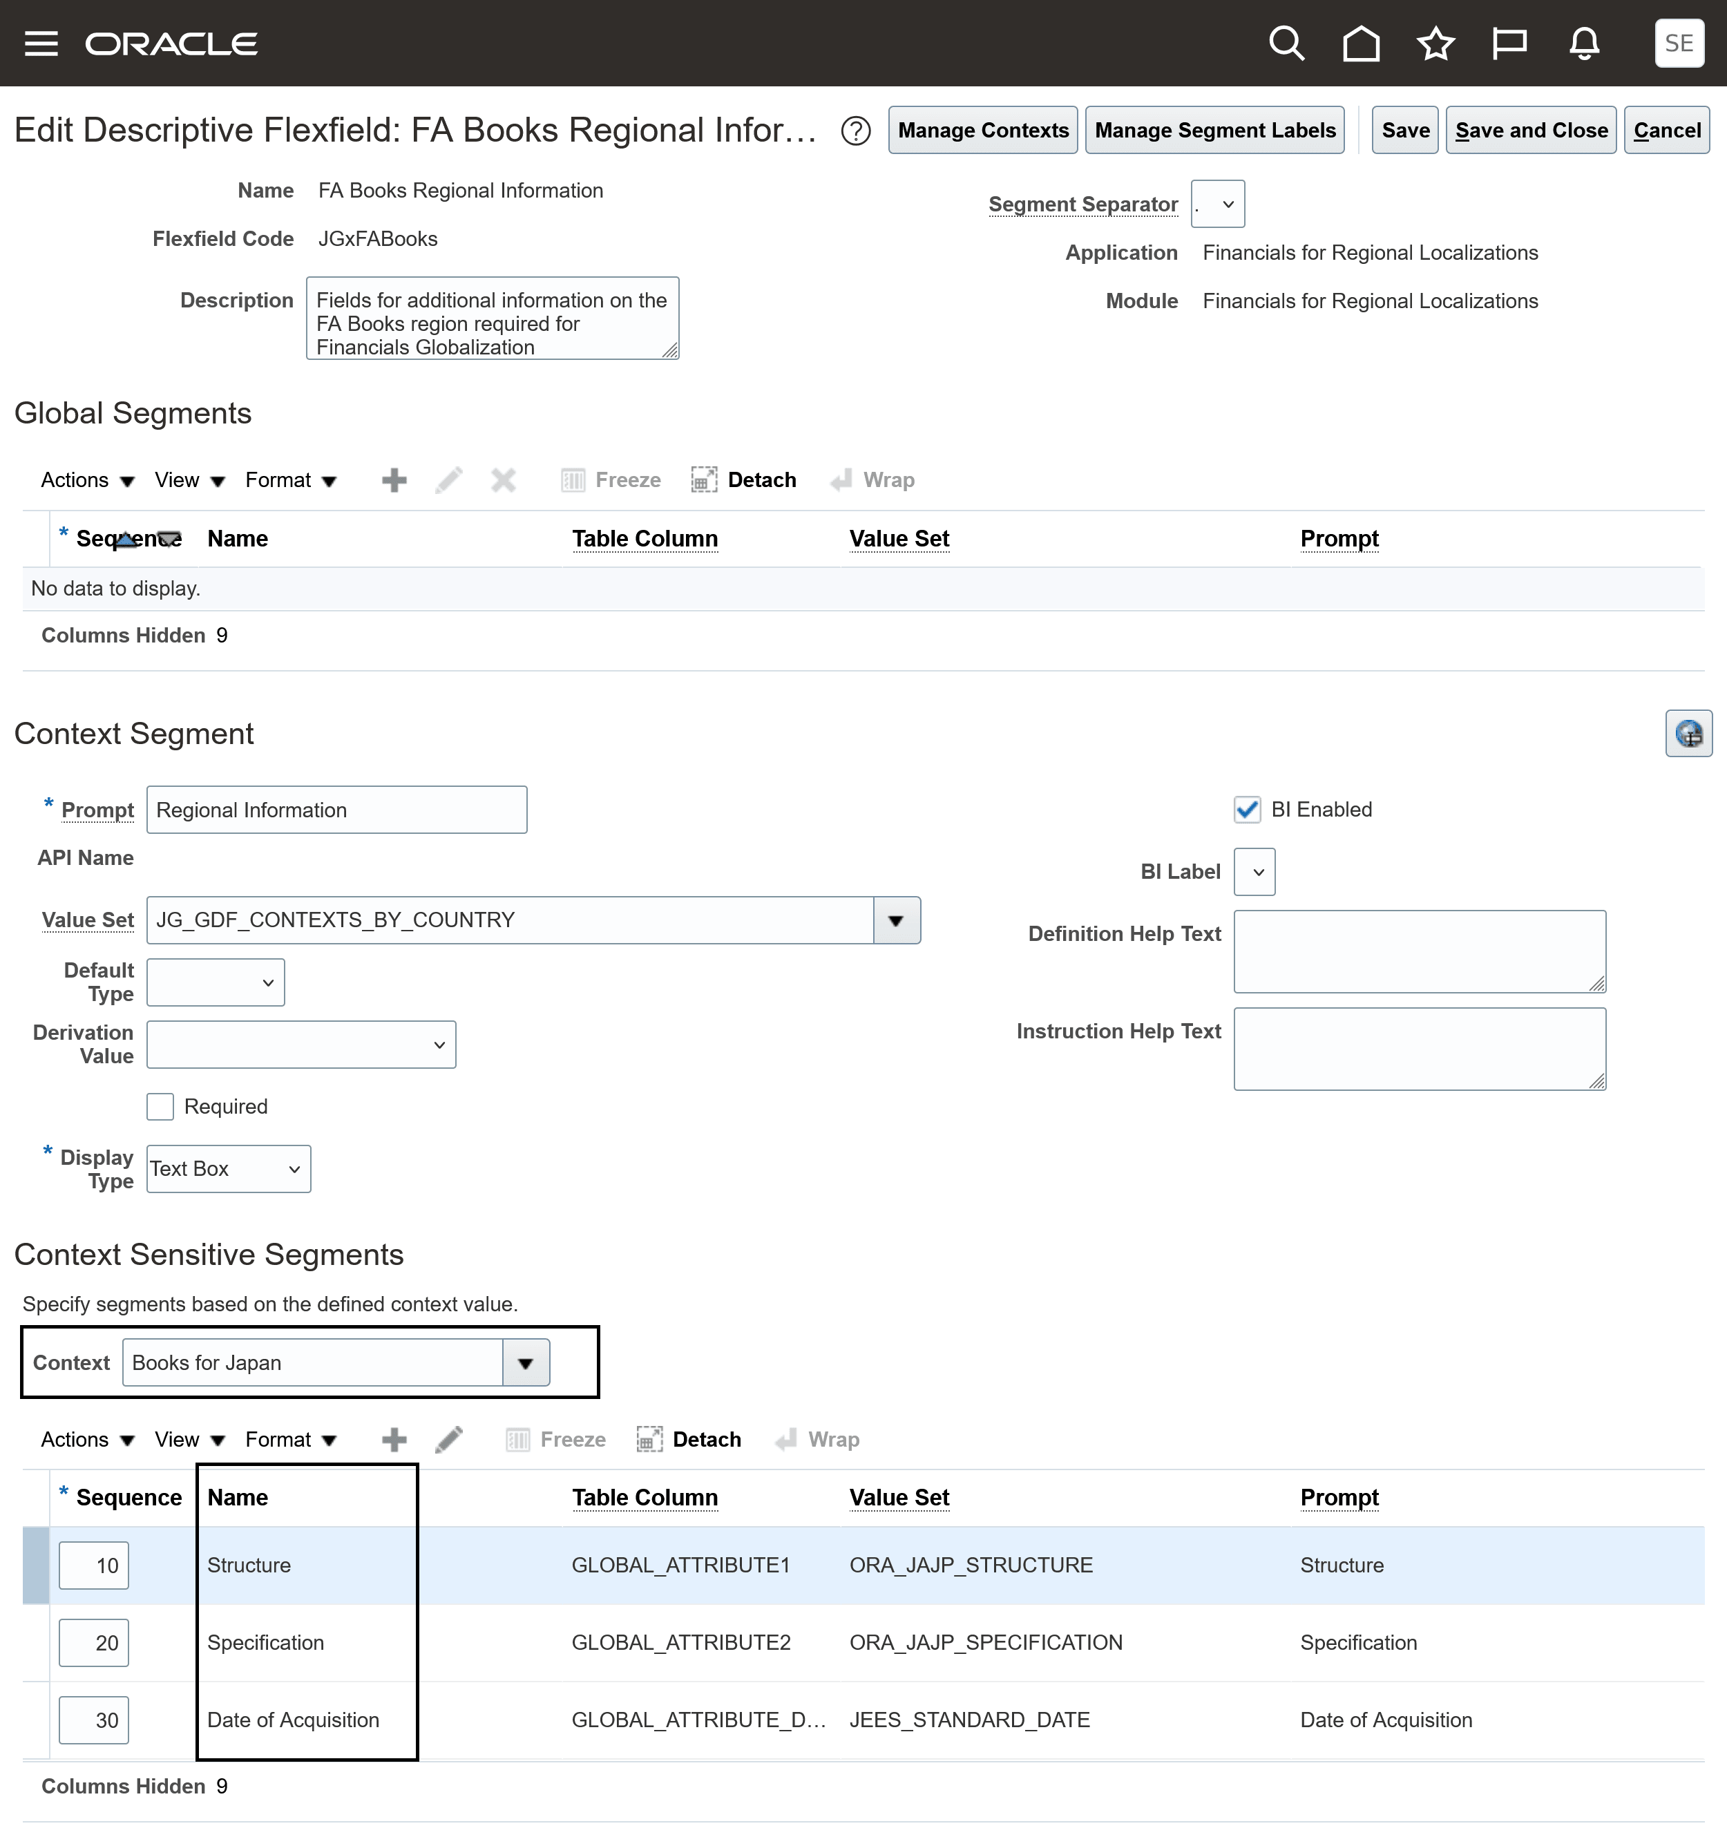The image size is (1727, 1846).
Task: Click Save and Close button
Action: 1530,131
